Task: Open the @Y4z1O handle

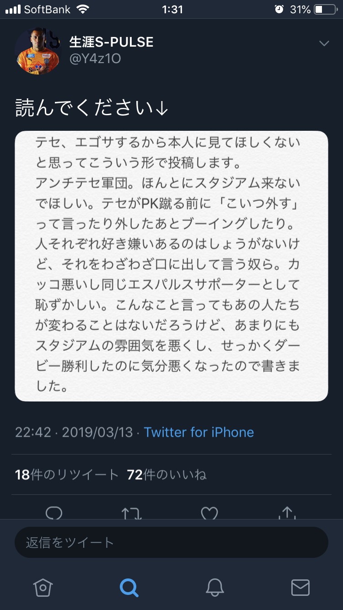Action: (95, 59)
